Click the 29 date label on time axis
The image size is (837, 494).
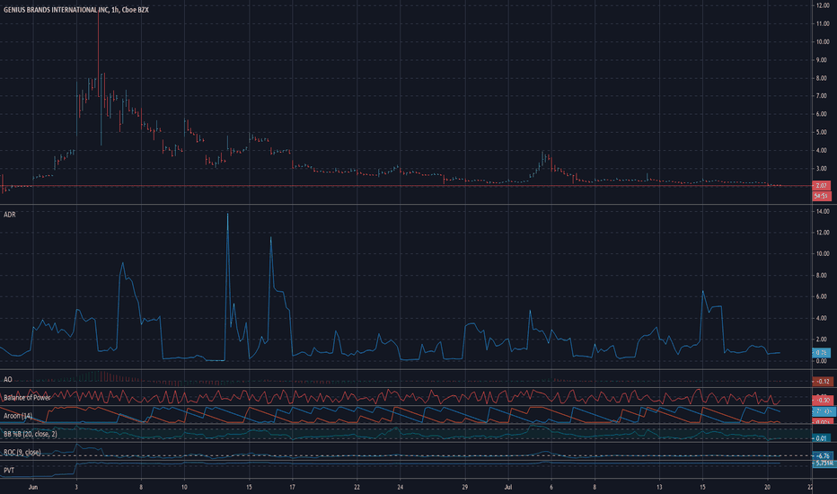point(465,487)
